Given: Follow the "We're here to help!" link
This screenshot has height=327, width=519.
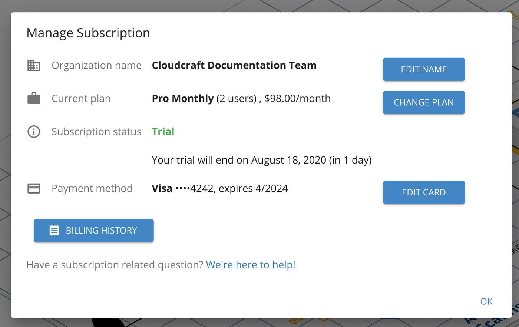Looking at the screenshot, I should (251, 265).
